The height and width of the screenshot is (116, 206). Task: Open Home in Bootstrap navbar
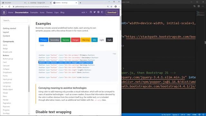(x=11, y=13)
